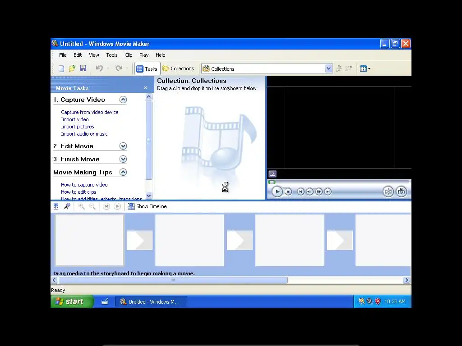
Task: Open the Play menu
Action: 144,55
